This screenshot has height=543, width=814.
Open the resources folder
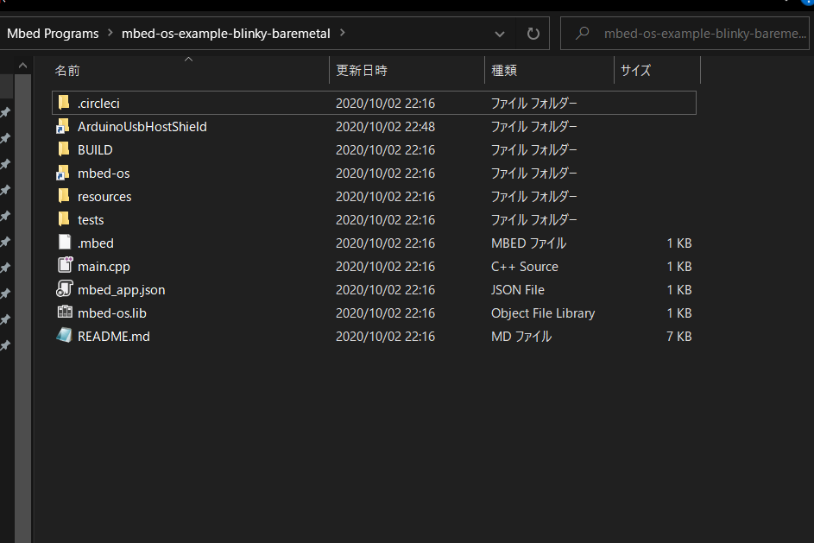click(x=104, y=196)
